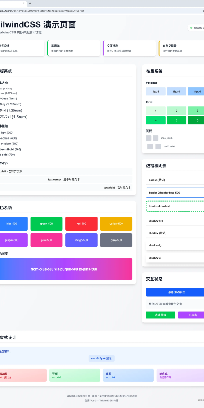Click Grid cell number 1
Viewport: 204px width, 408px height.
tap(155, 111)
